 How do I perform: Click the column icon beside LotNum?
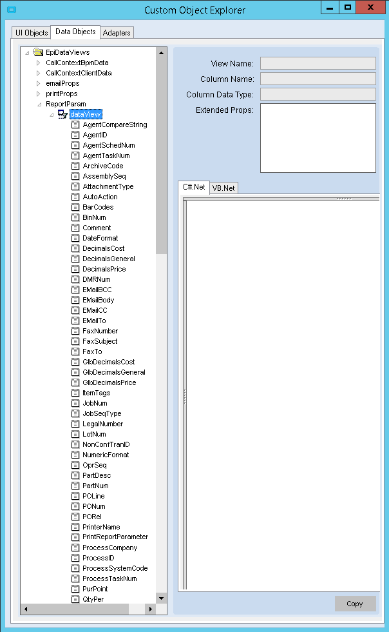pos(75,434)
